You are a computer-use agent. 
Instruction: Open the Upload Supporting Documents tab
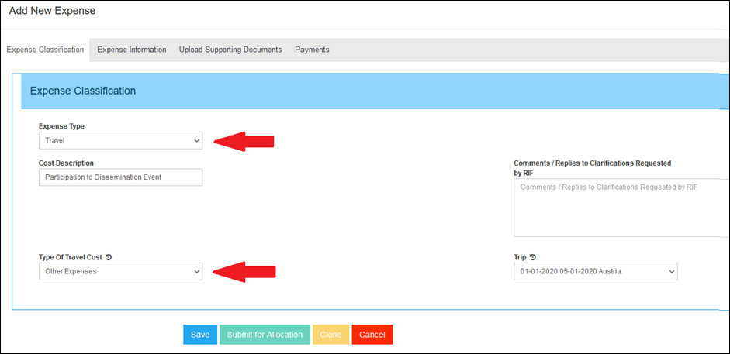230,50
